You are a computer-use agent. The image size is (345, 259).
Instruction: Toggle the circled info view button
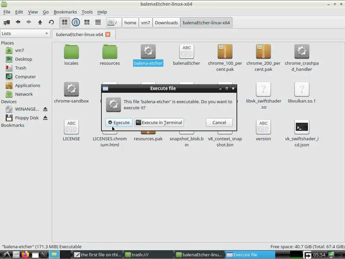tap(76, 22)
